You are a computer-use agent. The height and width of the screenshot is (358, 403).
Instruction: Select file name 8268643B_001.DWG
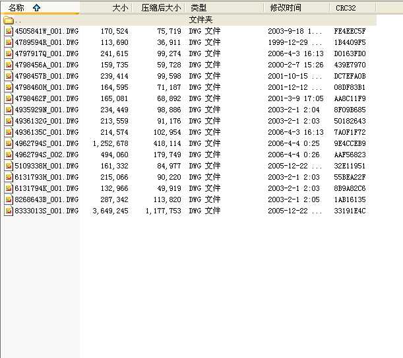[x=47, y=199]
